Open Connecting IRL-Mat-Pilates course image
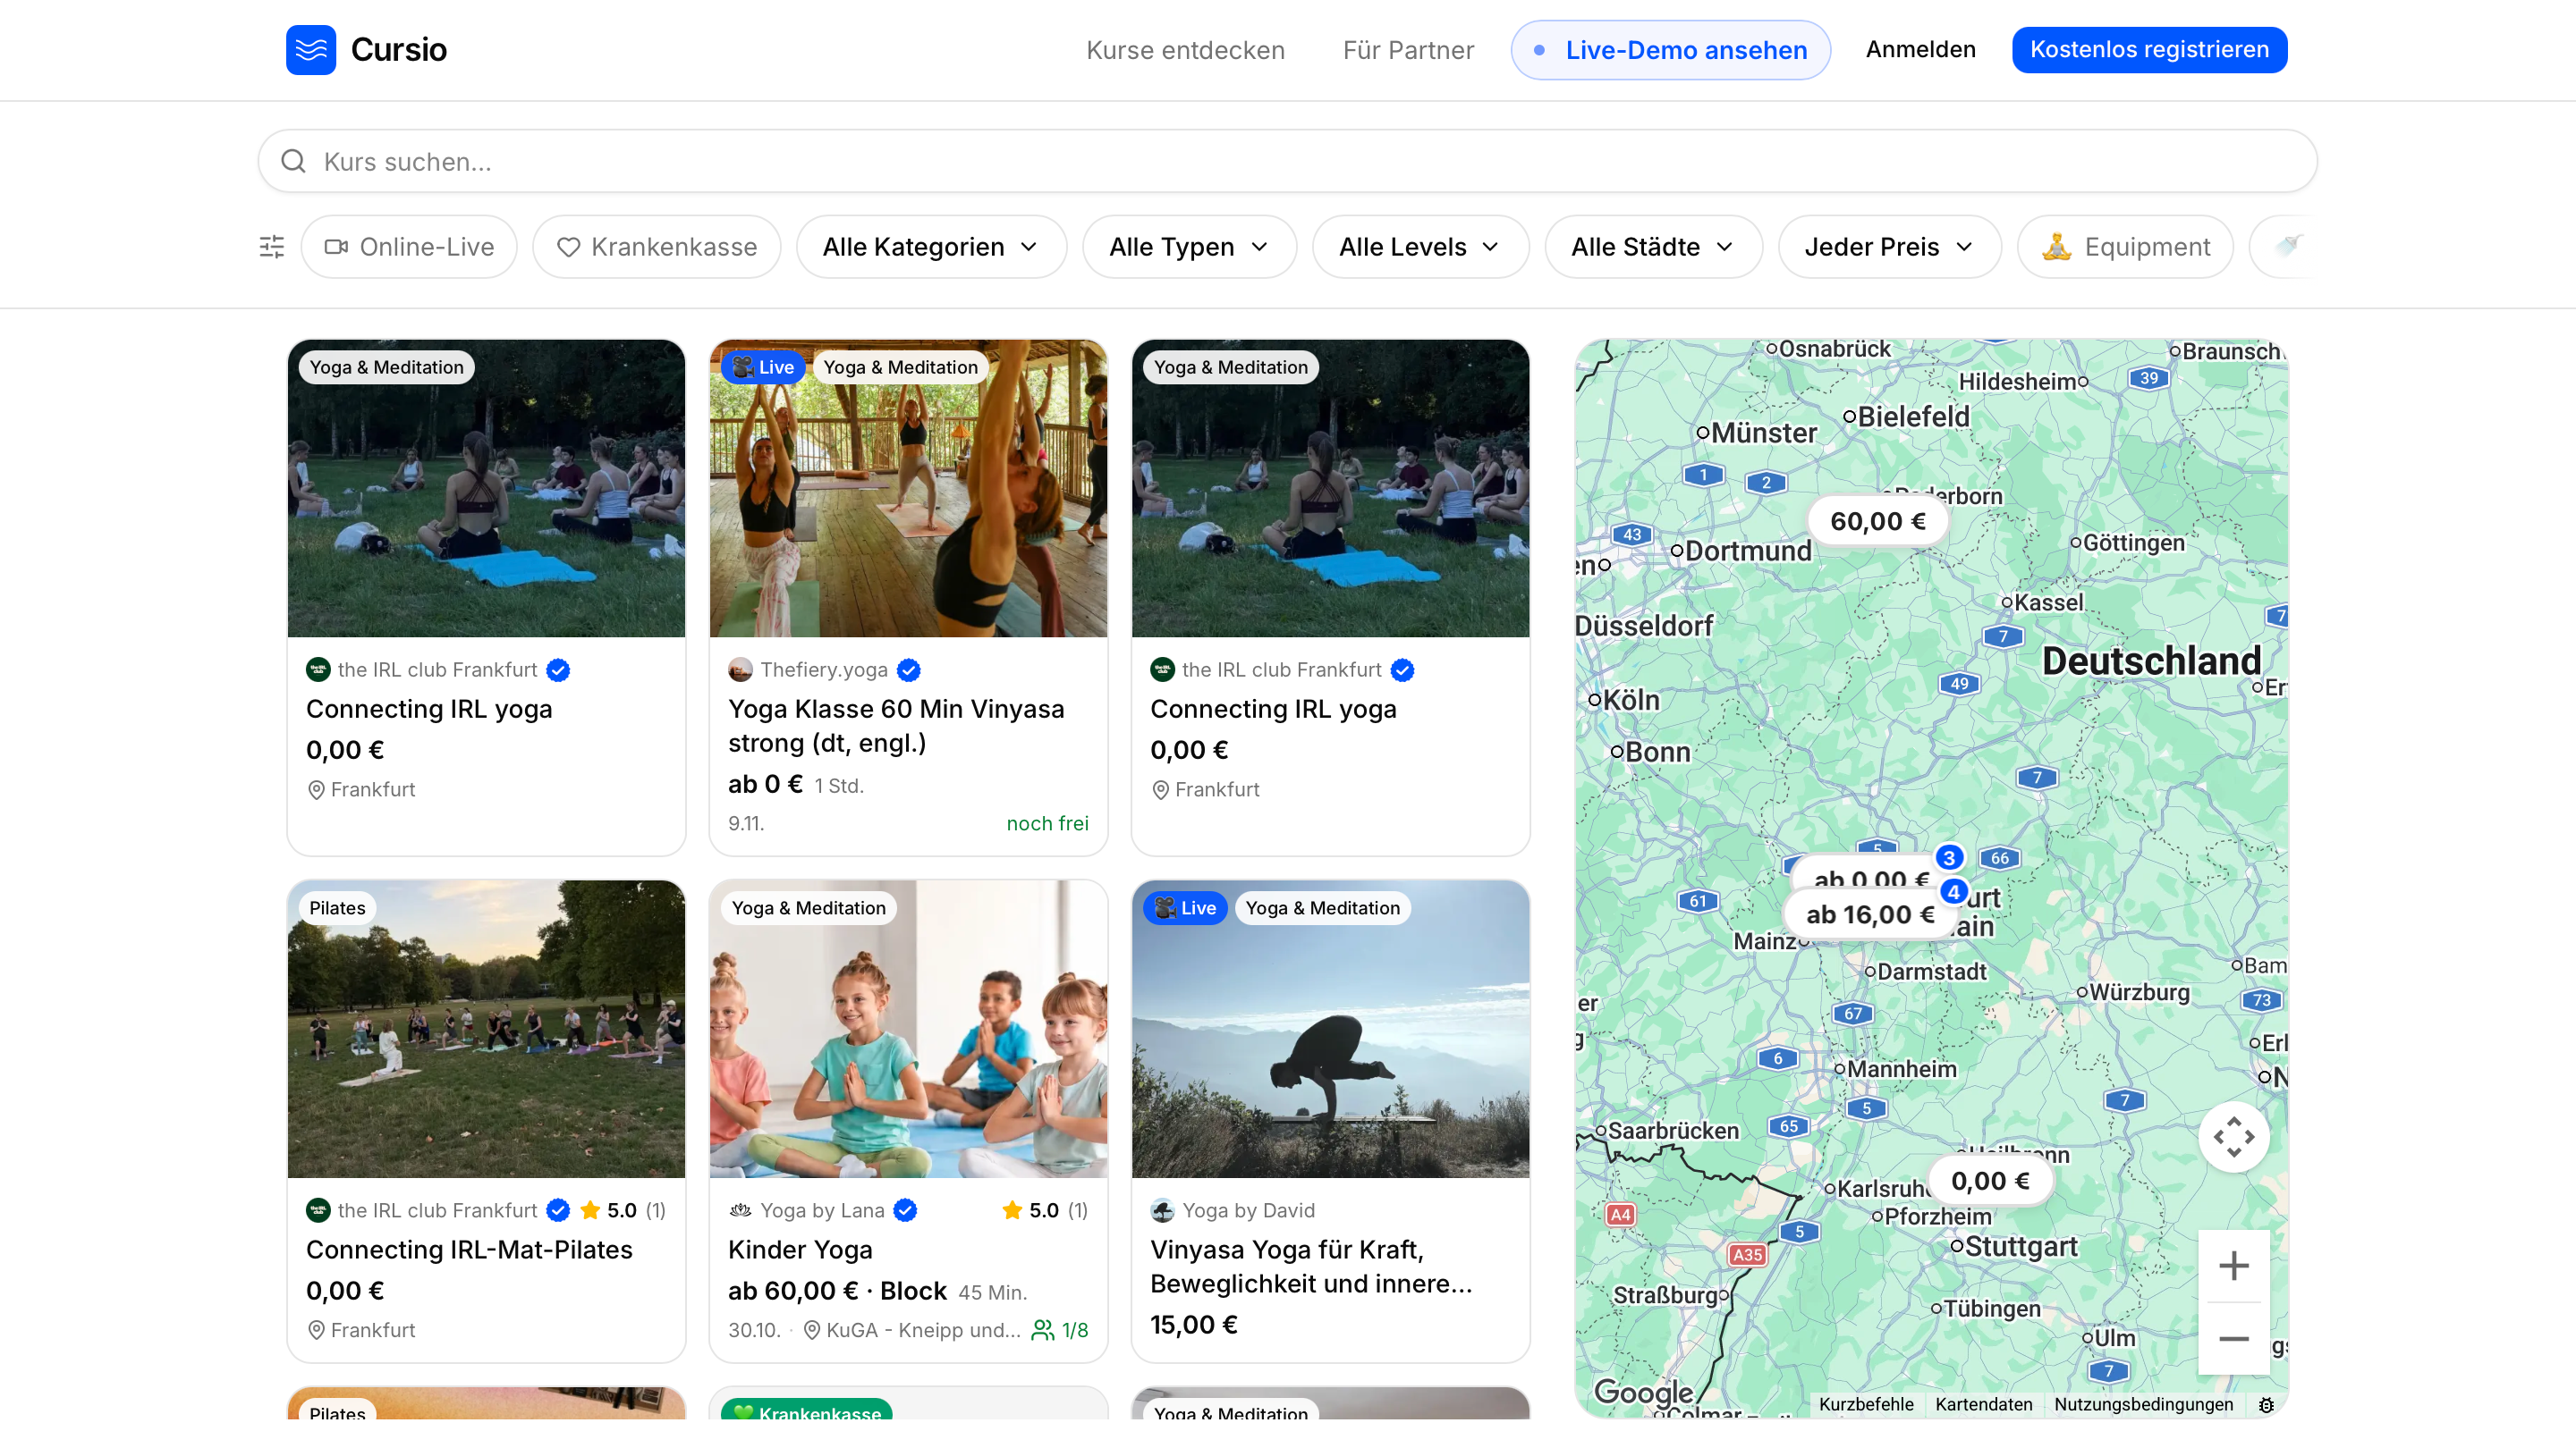Screen dimensions: 2576x1448 [x=486, y=1028]
